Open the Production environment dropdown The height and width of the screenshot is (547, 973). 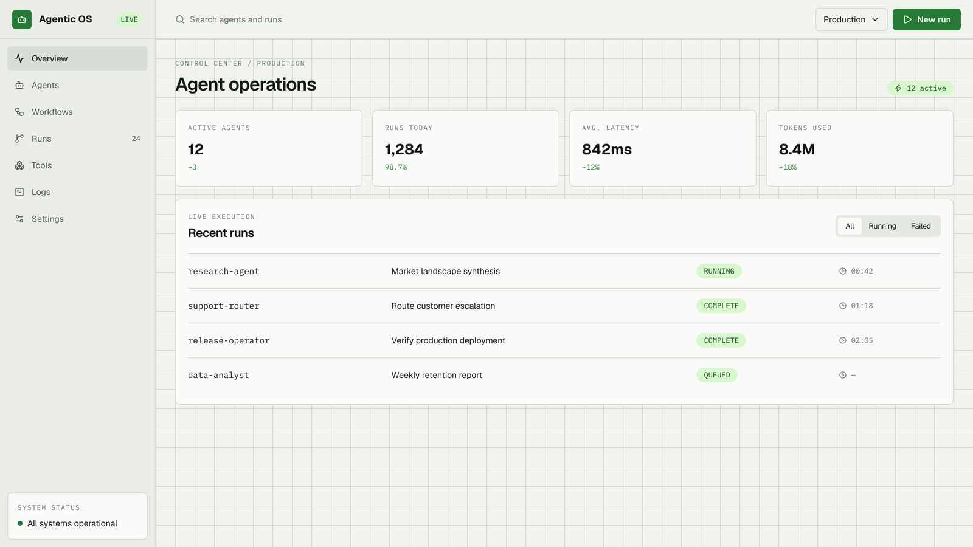coord(851,19)
